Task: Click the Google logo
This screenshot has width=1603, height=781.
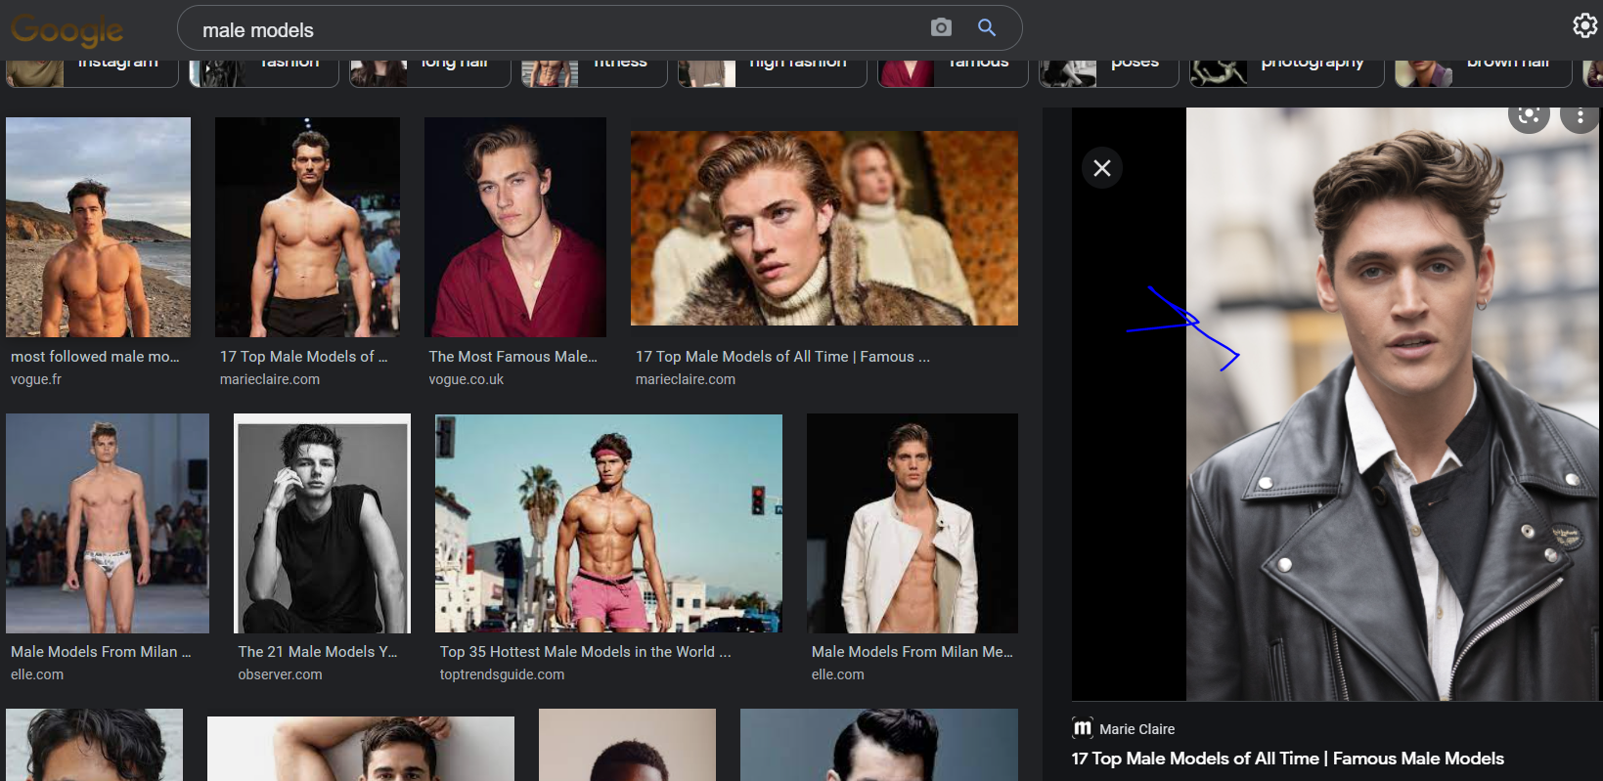Action: (67, 30)
